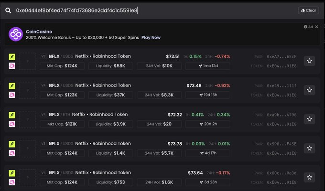Click 24H change 0.01% value
Image resolution: width=325 pixels, height=191 pixels.
pos(224,144)
